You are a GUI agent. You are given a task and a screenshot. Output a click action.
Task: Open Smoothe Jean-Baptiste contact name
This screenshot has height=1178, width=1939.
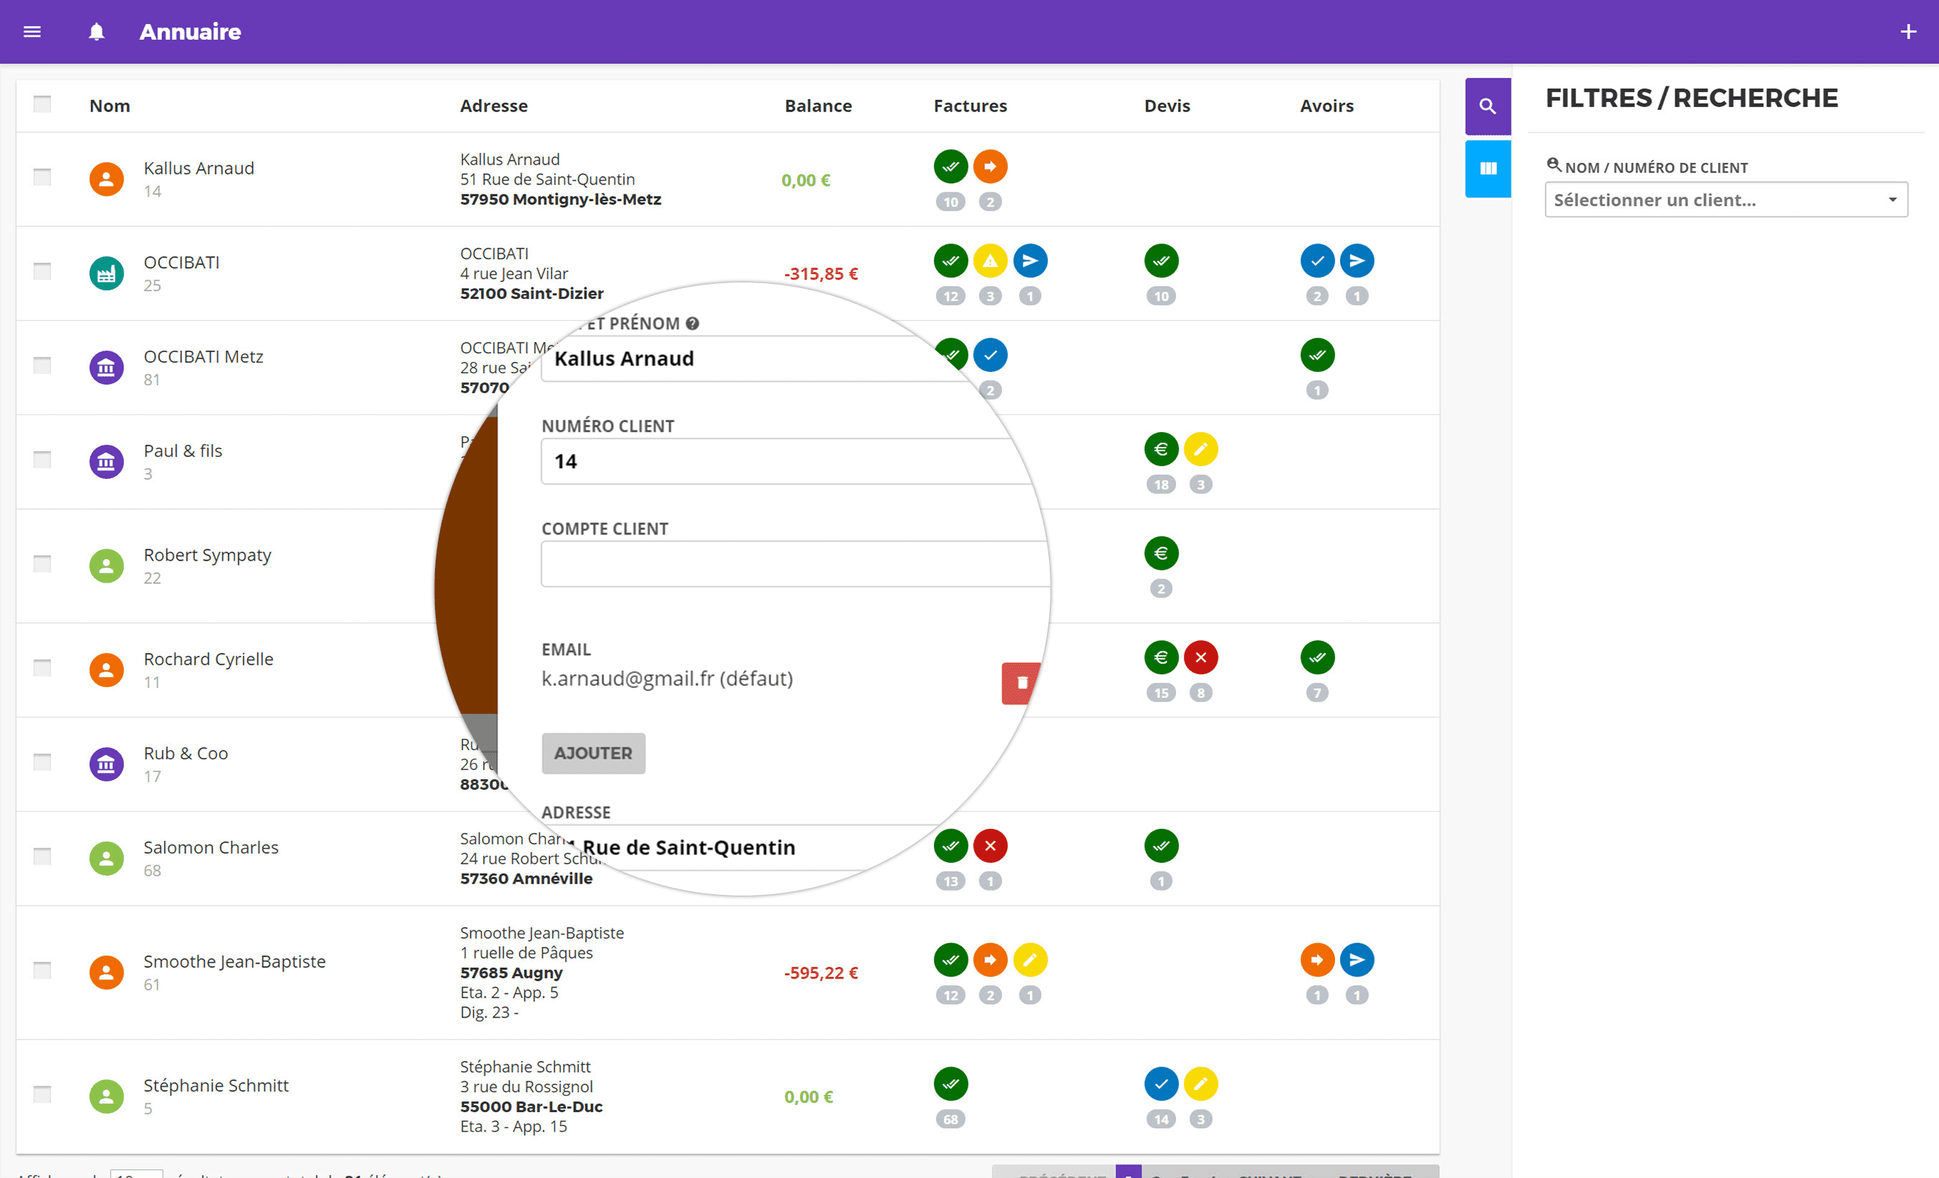(234, 962)
